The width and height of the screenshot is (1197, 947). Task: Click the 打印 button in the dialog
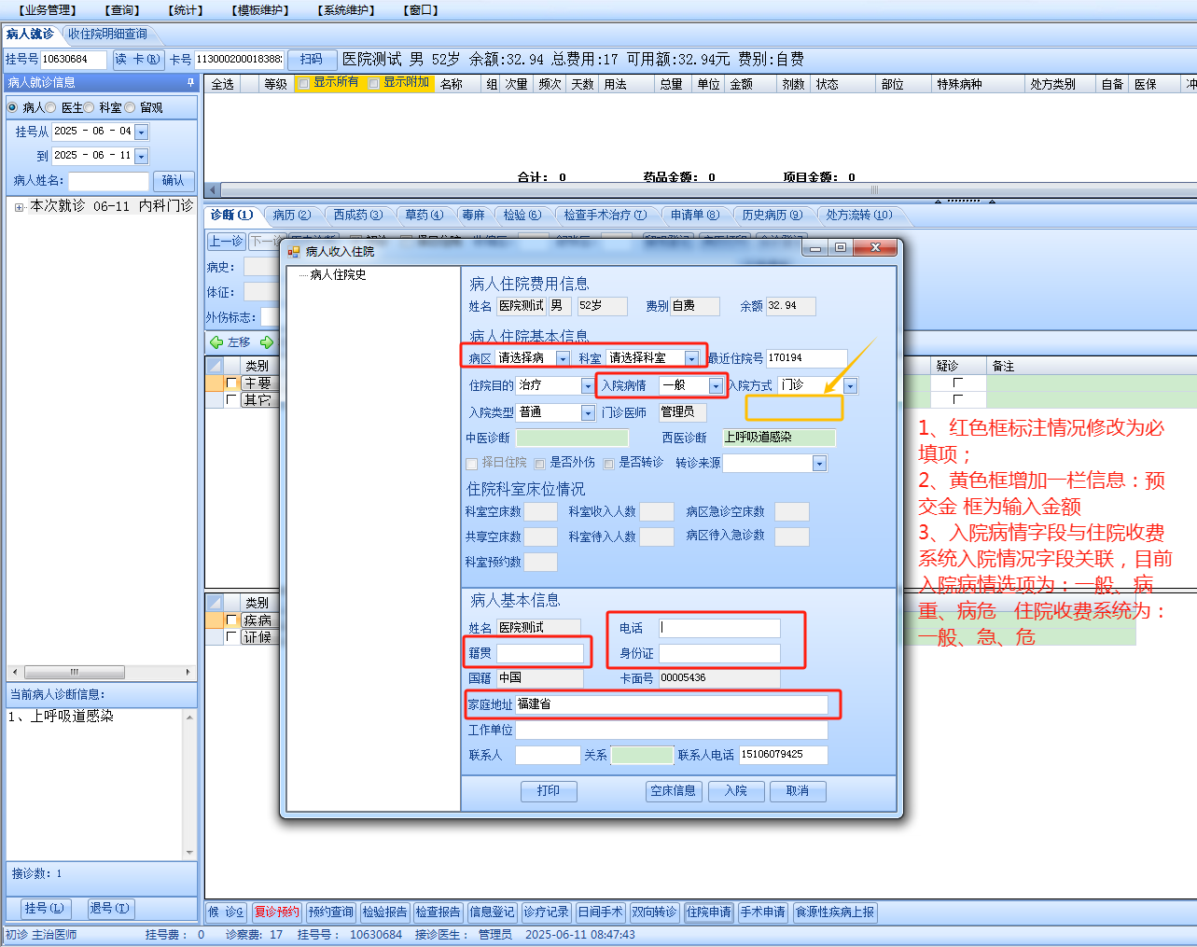point(549,791)
